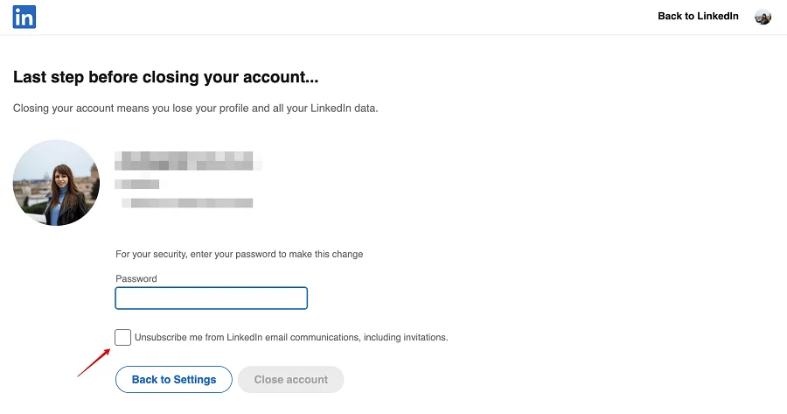
Task: Click the LinkedIn logo icon
Action: 24,17
